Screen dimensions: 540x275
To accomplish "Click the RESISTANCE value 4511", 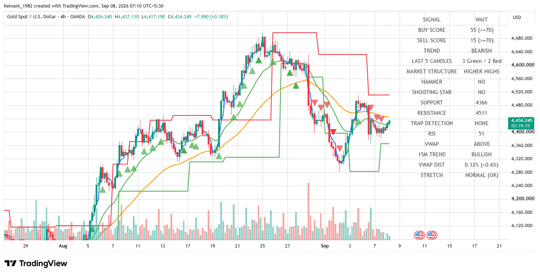I will pyautogui.click(x=481, y=113).
